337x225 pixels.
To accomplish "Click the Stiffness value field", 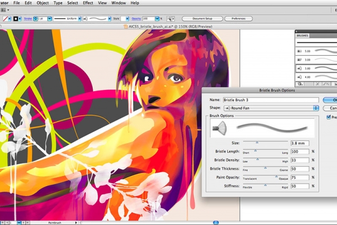I will point(300,186).
